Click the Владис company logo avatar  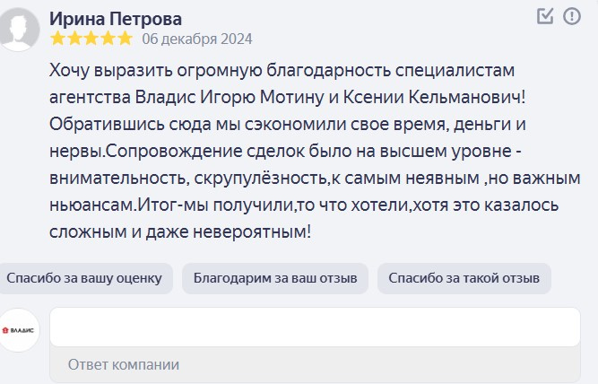[18, 330]
